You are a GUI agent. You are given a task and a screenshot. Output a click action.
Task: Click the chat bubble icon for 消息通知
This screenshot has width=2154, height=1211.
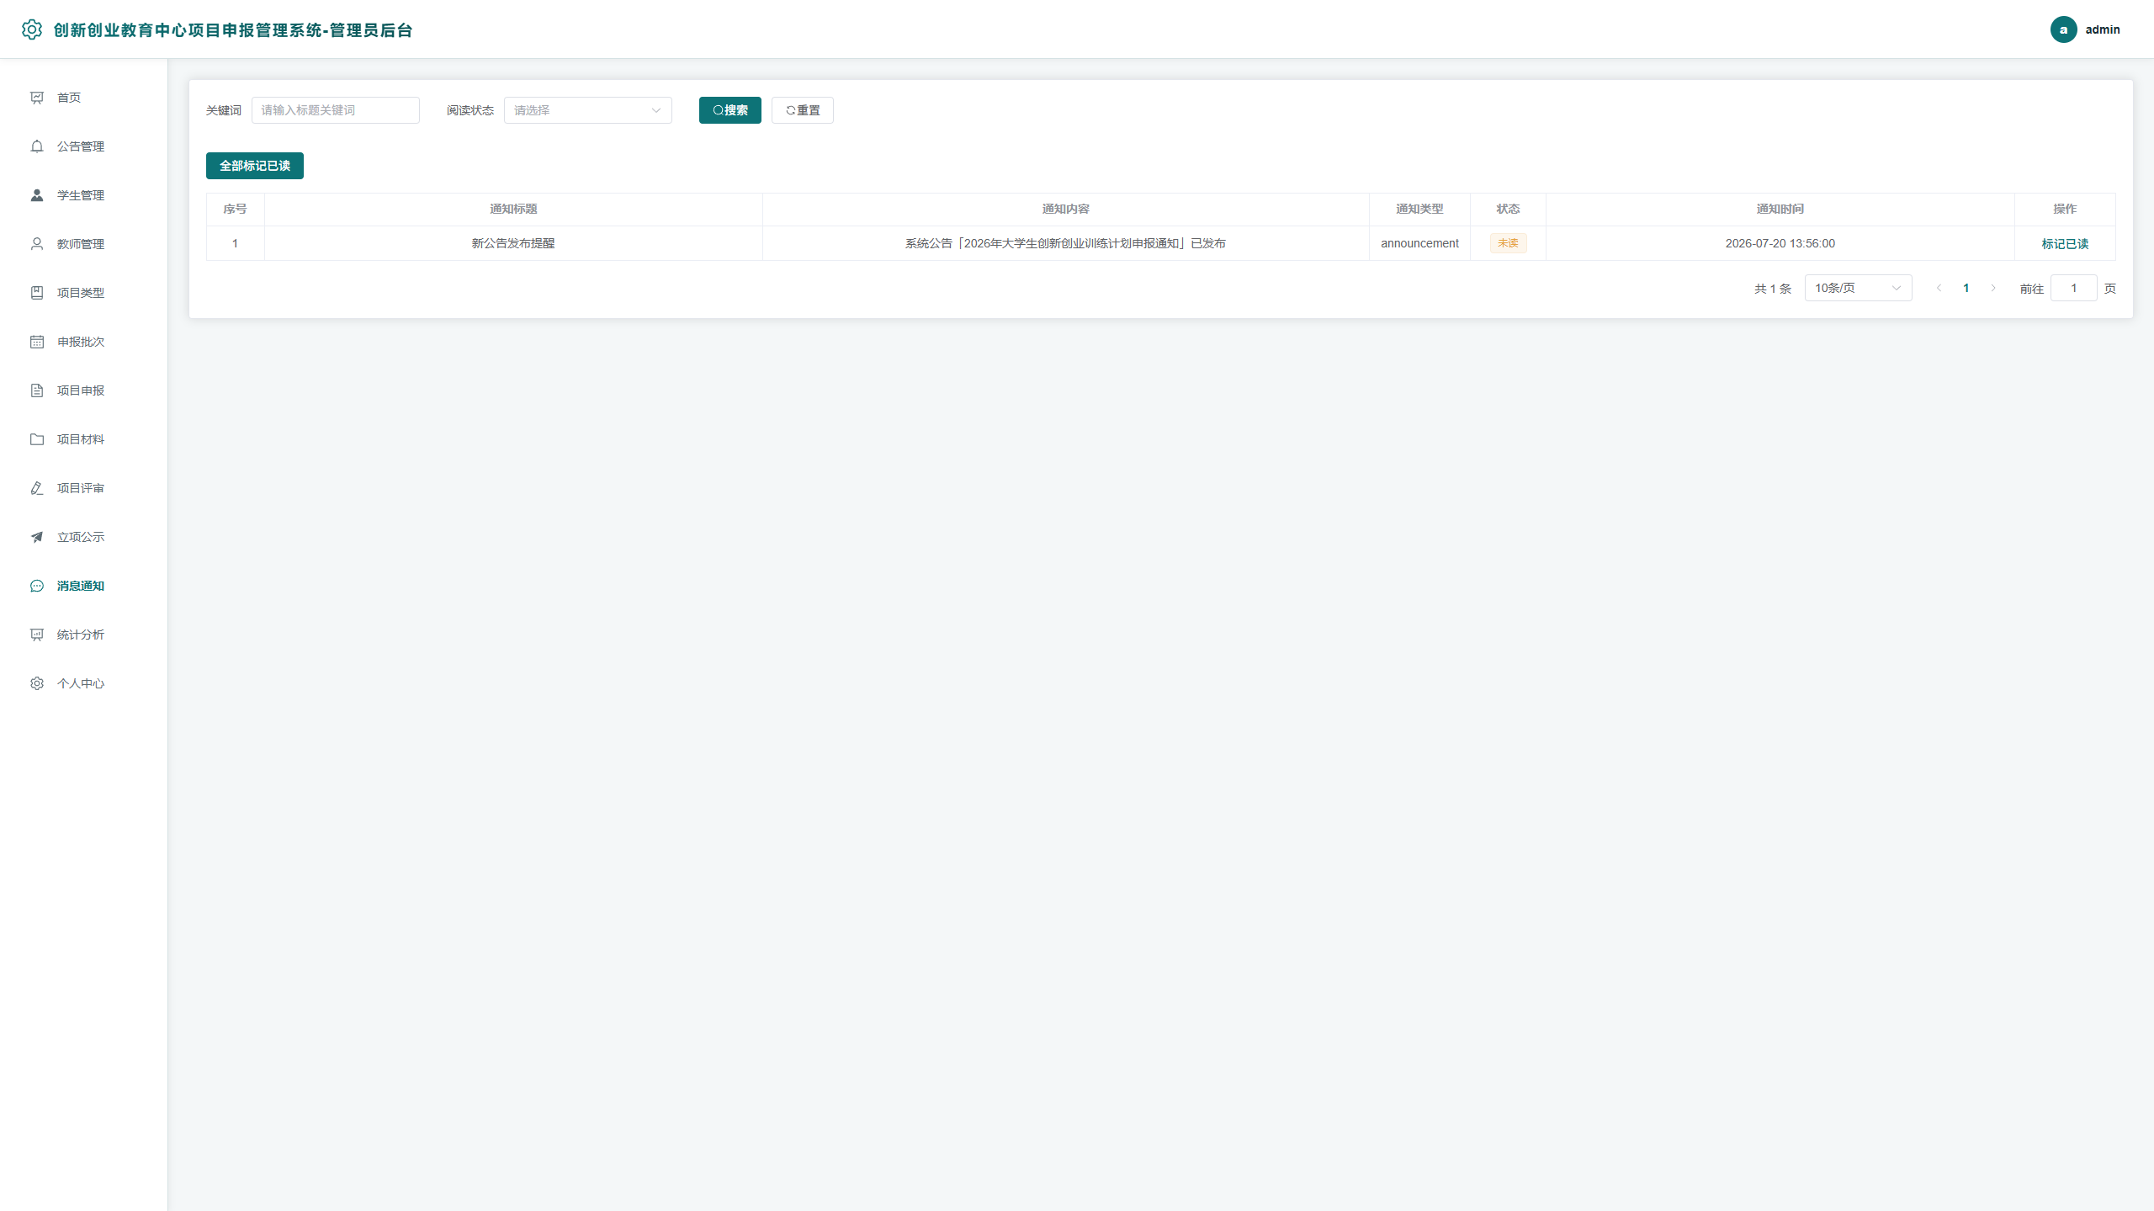point(37,586)
